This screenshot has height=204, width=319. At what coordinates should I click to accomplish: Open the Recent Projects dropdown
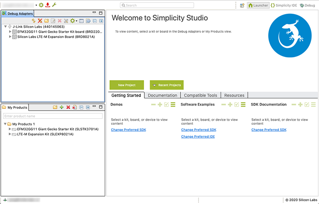[167, 85]
